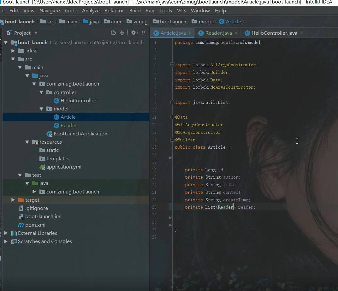Click the src breadcrumb in navigation bar

tap(47, 21)
